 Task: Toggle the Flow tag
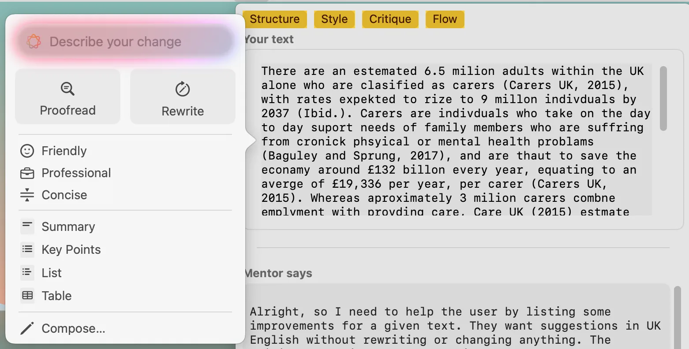point(445,19)
